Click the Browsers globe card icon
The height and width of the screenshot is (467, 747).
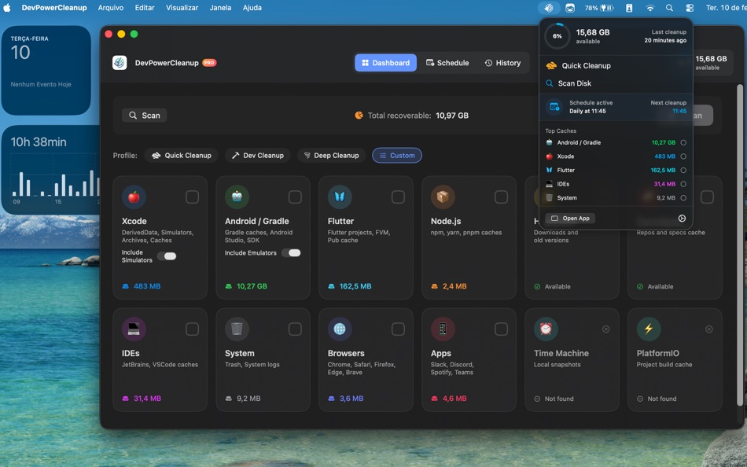click(x=340, y=329)
